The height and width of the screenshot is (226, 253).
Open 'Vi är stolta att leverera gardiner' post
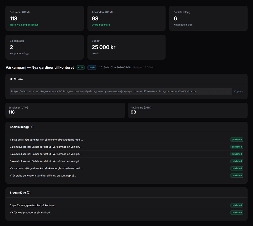[x=45, y=176]
